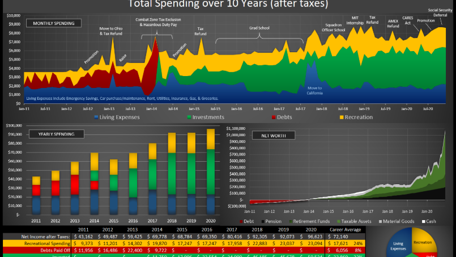Click the Recreation pie slice
Image resolution: width=456 pixels, height=257 pixels.
[x=423, y=241]
